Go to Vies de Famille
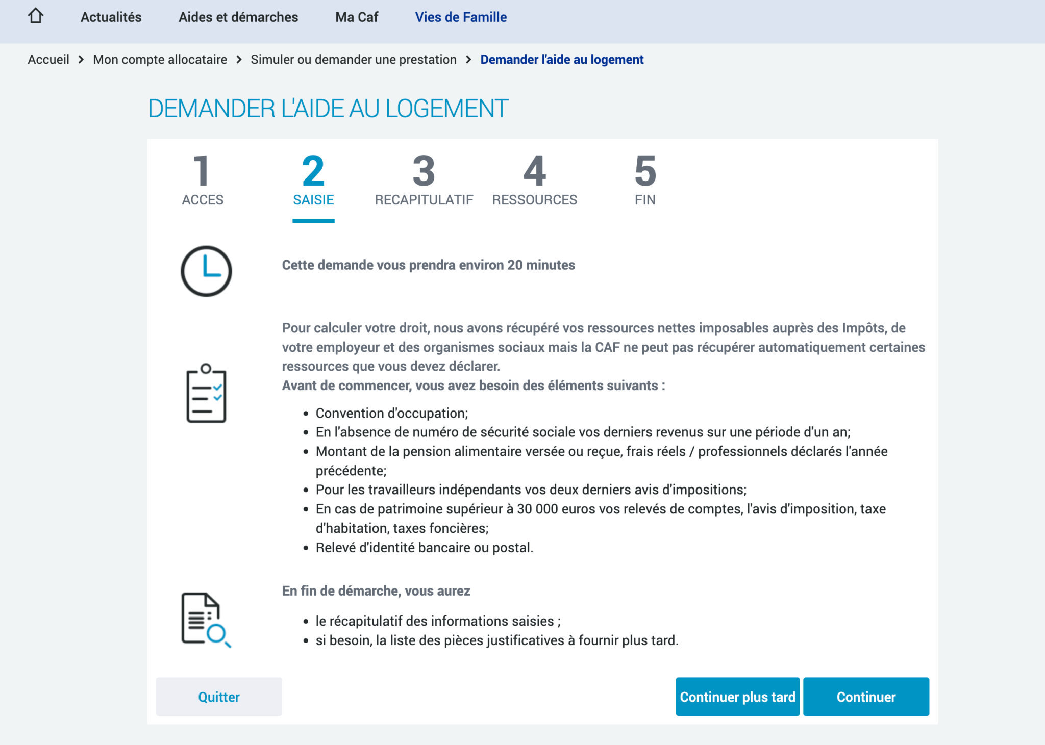This screenshot has width=1045, height=745. tap(461, 17)
